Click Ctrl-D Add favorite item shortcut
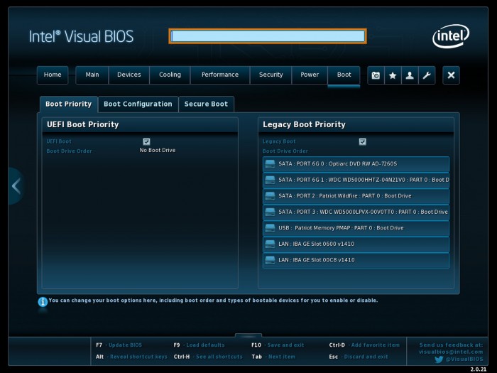This screenshot has height=373, width=497. (x=364, y=345)
